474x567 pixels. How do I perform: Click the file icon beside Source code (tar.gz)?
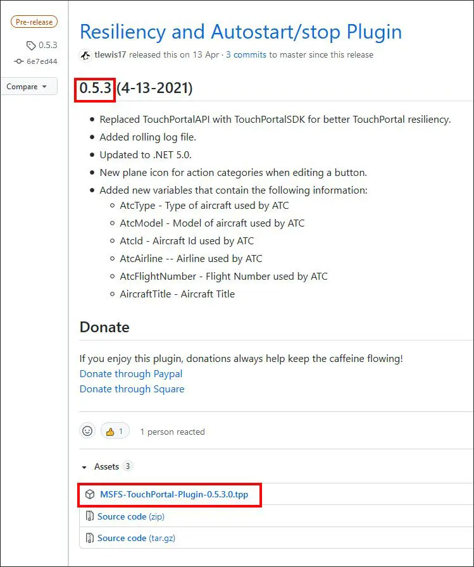coord(89,538)
